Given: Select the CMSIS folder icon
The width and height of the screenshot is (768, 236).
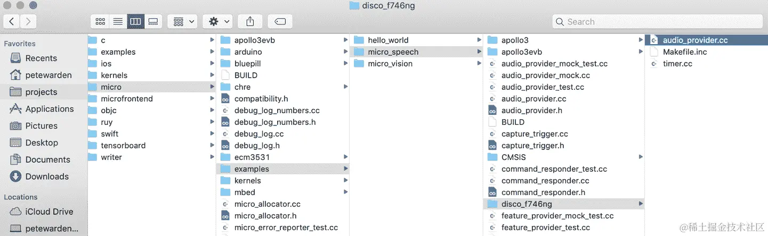Looking at the screenshot, I should tap(492, 157).
